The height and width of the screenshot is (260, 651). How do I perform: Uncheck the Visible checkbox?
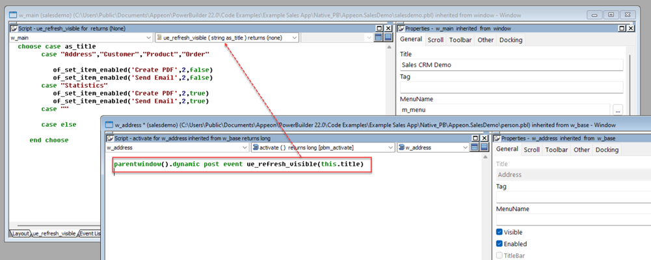coord(499,232)
